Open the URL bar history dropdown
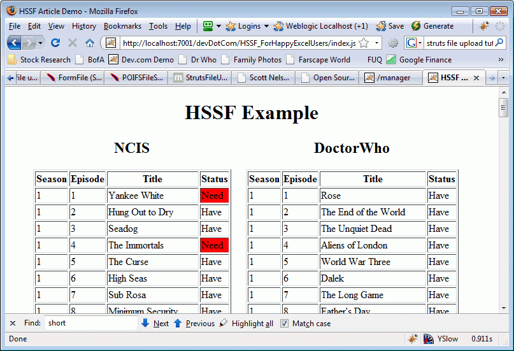 pyautogui.click(x=376, y=43)
